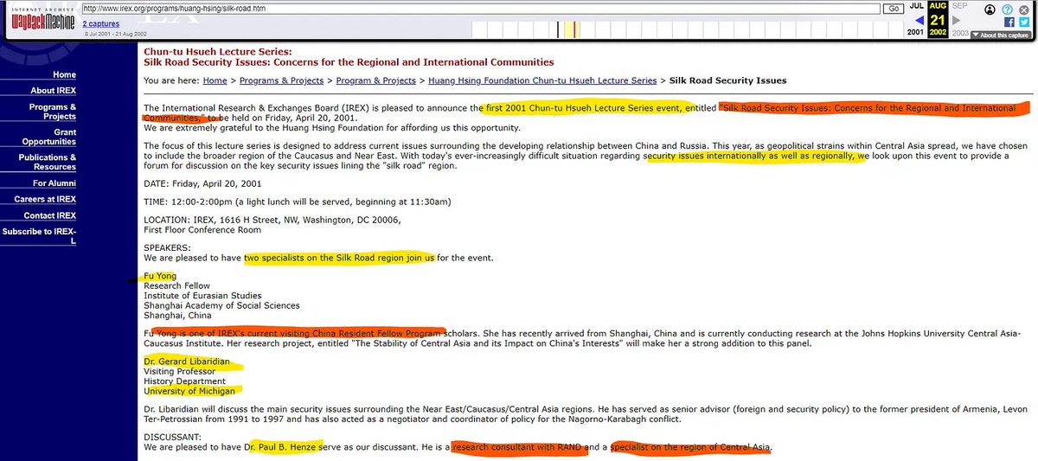The height and width of the screenshot is (461, 1038).
Task: Open the 2 captures link
Action: tap(101, 24)
